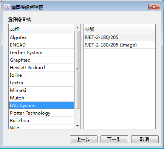The image size is (164, 149).
Task: Select Mimaki brand entry
Action: (41, 90)
